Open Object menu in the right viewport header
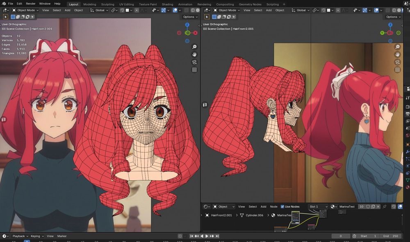Viewport: 410px width, 242px height. point(280,10)
